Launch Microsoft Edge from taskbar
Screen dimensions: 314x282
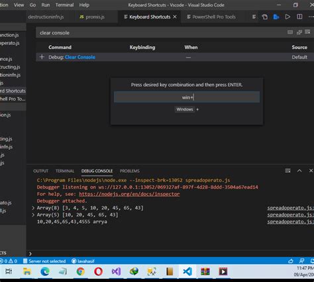pos(45,271)
